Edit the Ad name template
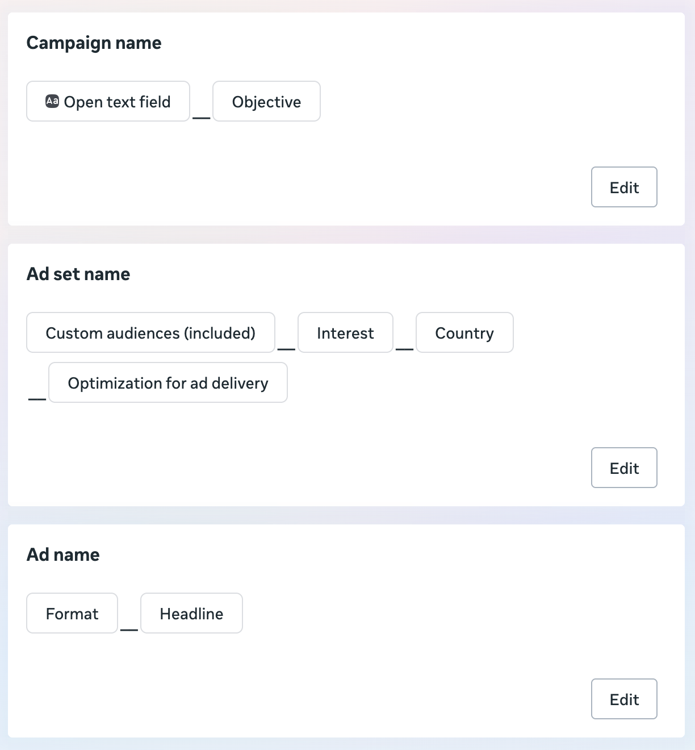 [x=623, y=699]
